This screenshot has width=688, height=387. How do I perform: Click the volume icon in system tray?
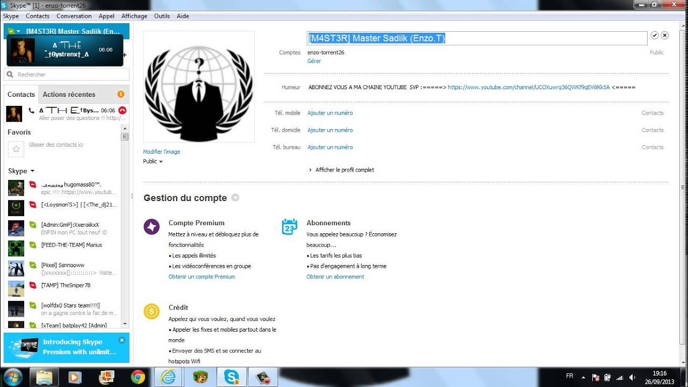tap(632, 377)
